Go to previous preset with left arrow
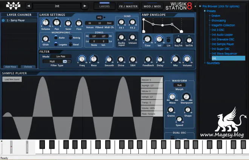Viewport: 249px width, 160px height. [29, 6]
